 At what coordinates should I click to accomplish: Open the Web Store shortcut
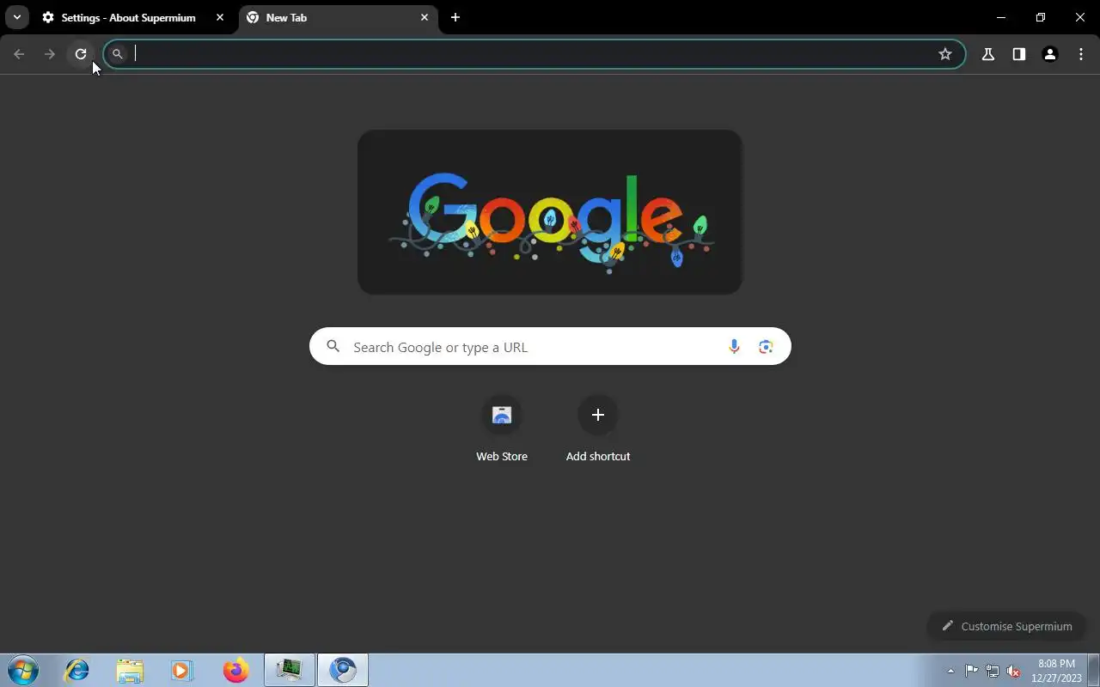click(502, 429)
